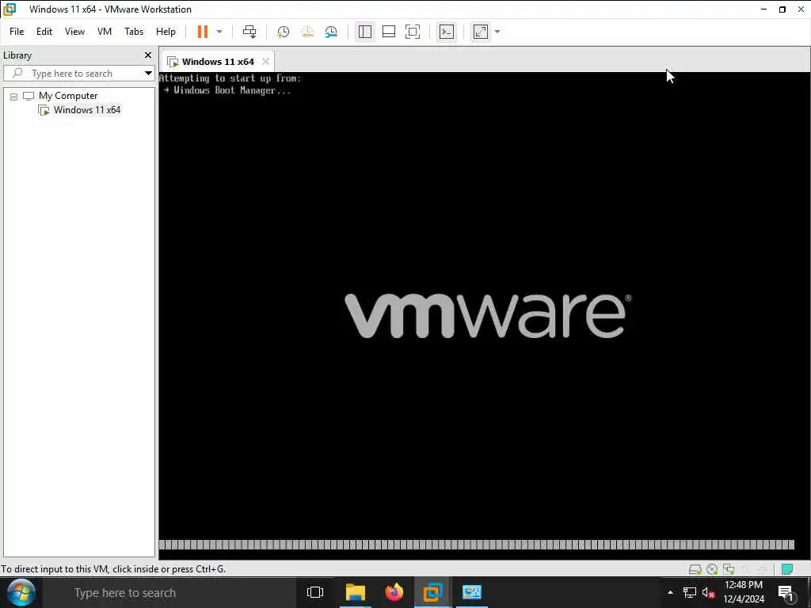Click the rightmost pinned taskbar app icon

point(472,592)
